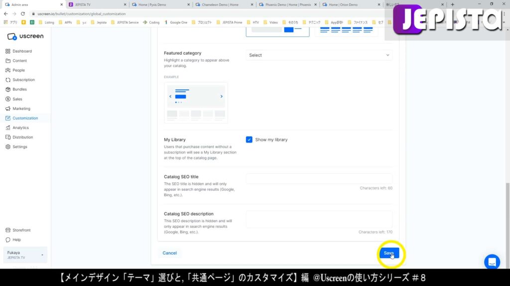This screenshot has width=510, height=286.
Task: Click the Settings gear icon
Action: point(8,147)
